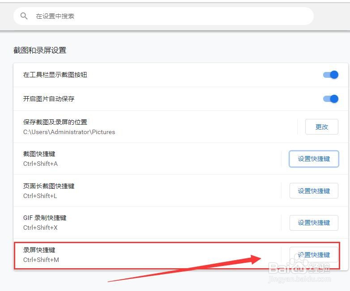Screen dimensions: 350x291
Task: Click the 截图和录屏设置 section heading
Action: click(x=40, y=50)
